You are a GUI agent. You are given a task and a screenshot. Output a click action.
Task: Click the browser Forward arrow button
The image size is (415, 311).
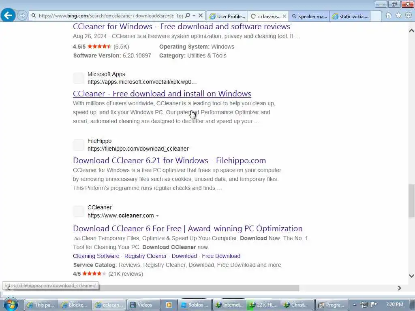tap(22, 16)
